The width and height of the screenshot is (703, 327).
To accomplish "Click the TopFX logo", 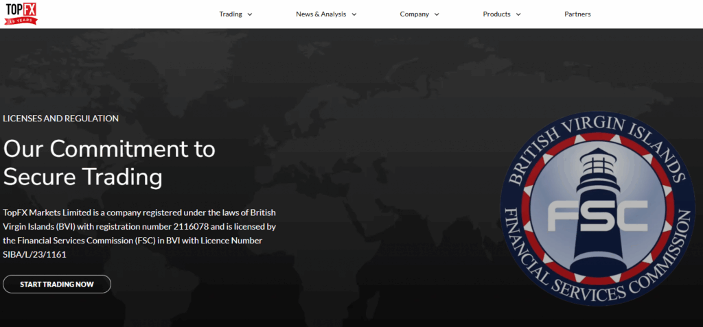I will [x=21, y=10].
